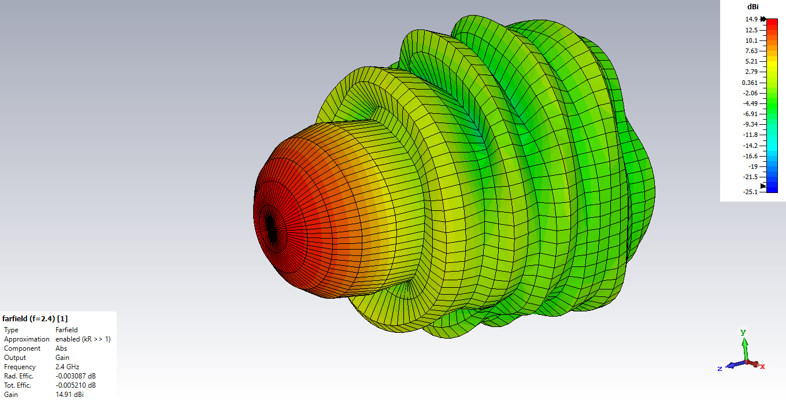Click the yellow band of the color scale
The image size is (786, 401).
772,72
